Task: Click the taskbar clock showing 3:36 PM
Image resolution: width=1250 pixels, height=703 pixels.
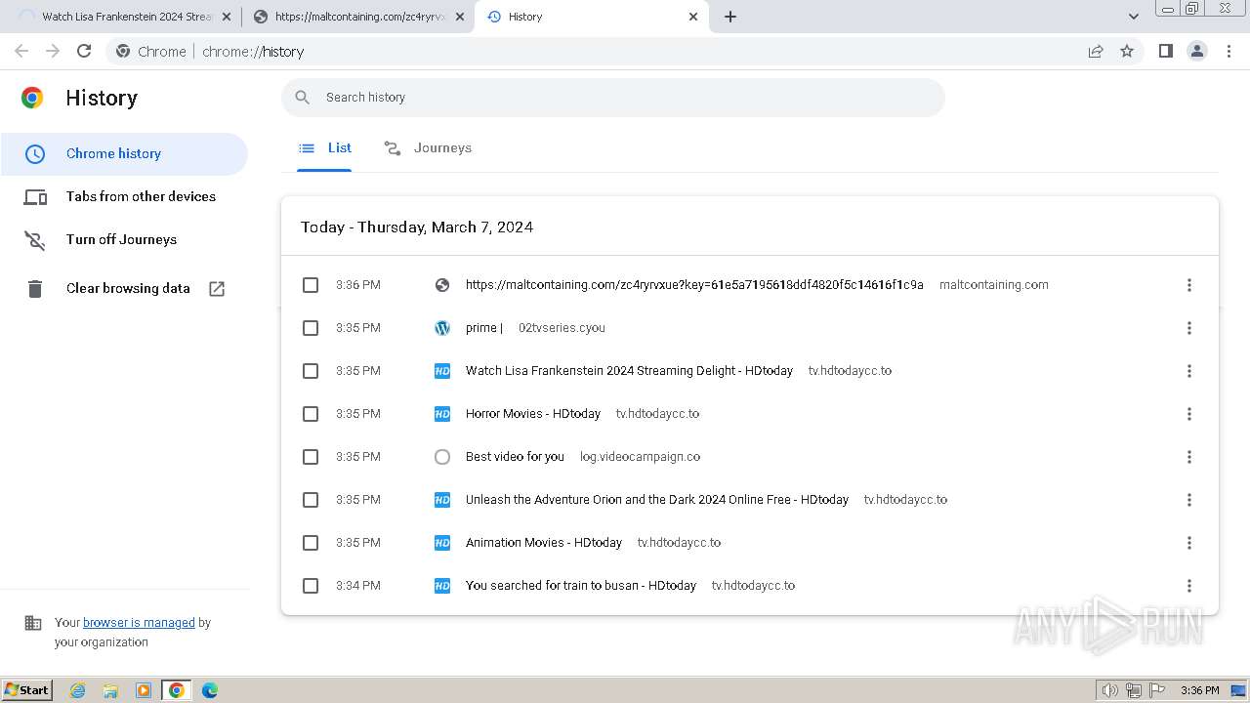Action: (x=1199, y=690)
